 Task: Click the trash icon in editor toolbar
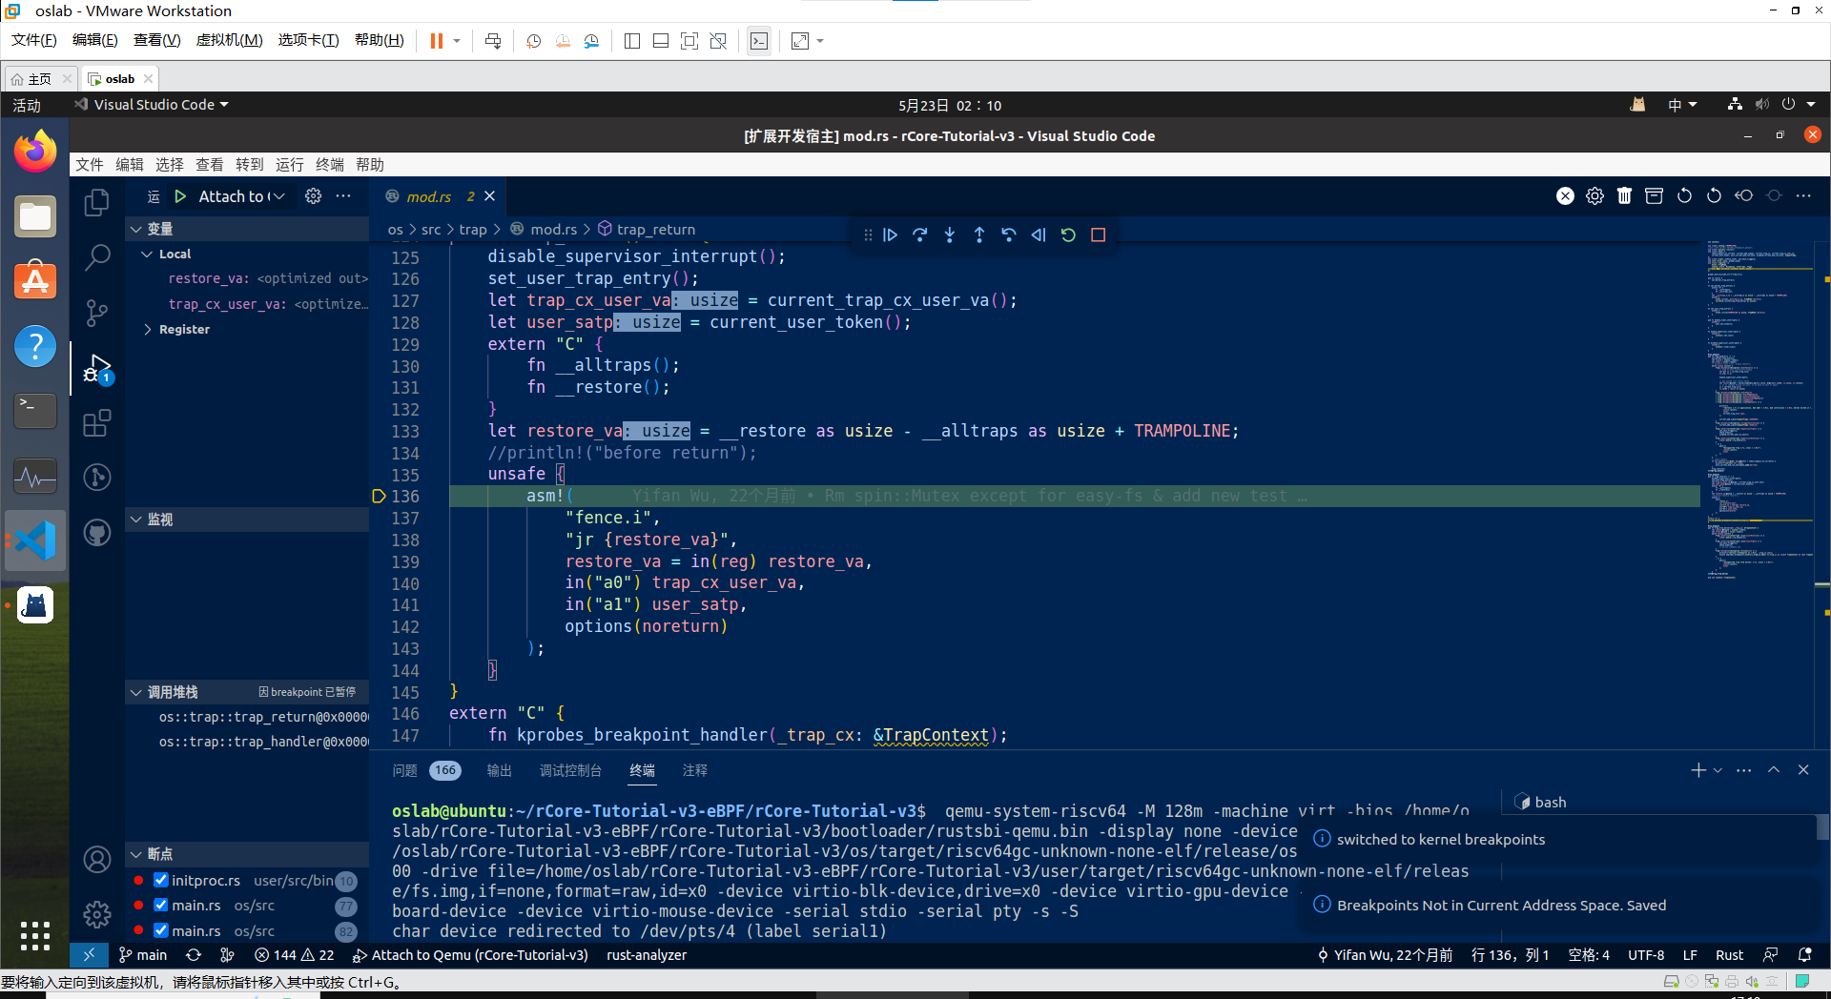click(1624, 195)
